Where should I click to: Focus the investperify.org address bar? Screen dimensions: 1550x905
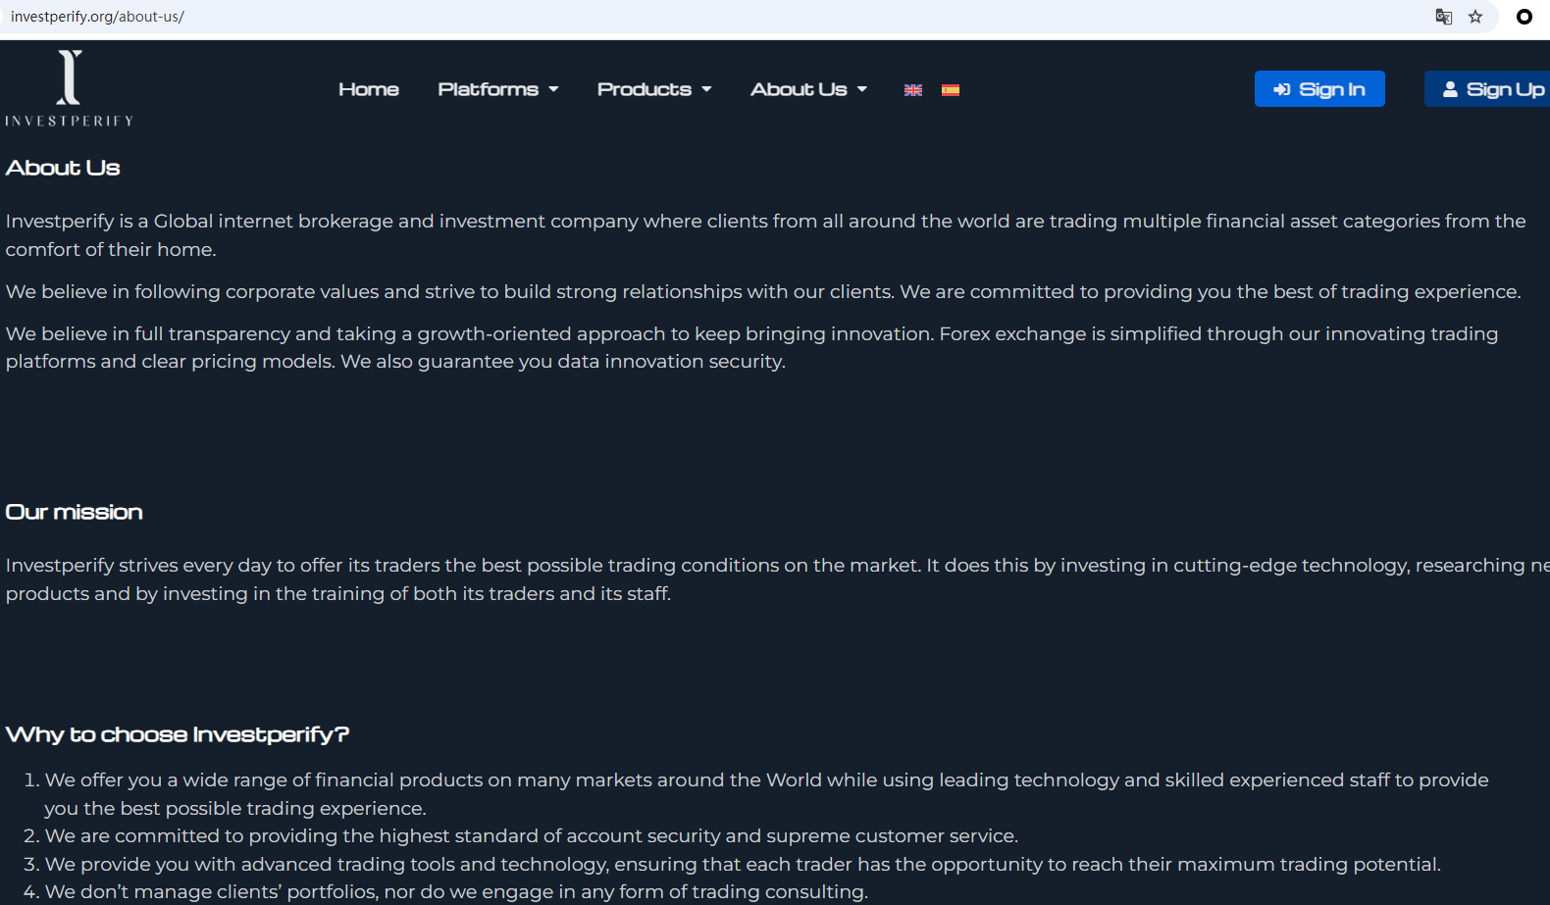[x=589, y=17]
